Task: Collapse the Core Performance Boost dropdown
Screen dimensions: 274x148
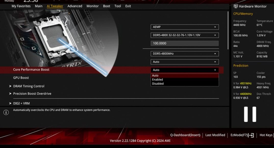Action: point(184,70)
